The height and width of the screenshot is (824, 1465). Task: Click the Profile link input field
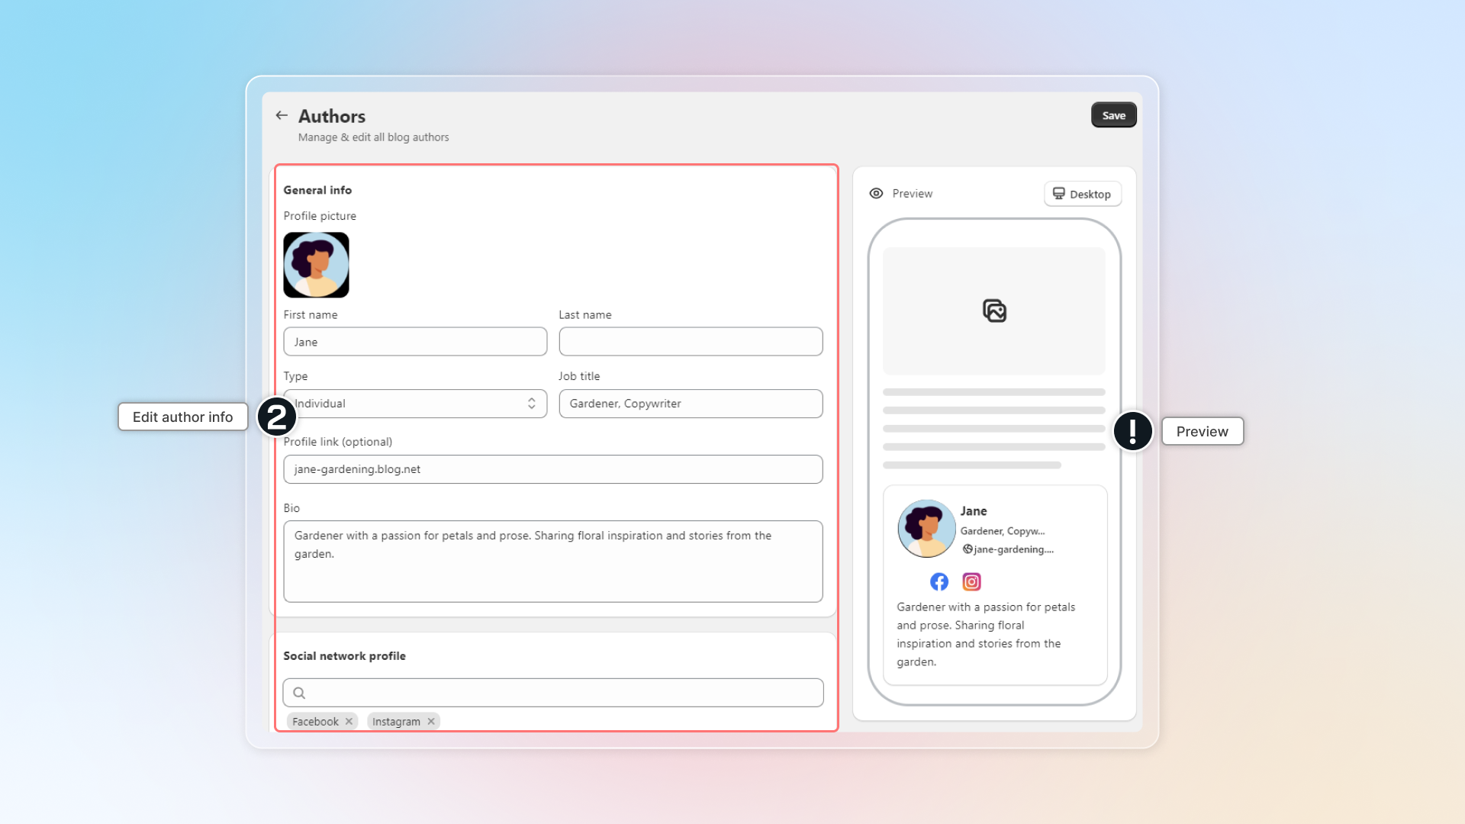(x=552, y=469)
